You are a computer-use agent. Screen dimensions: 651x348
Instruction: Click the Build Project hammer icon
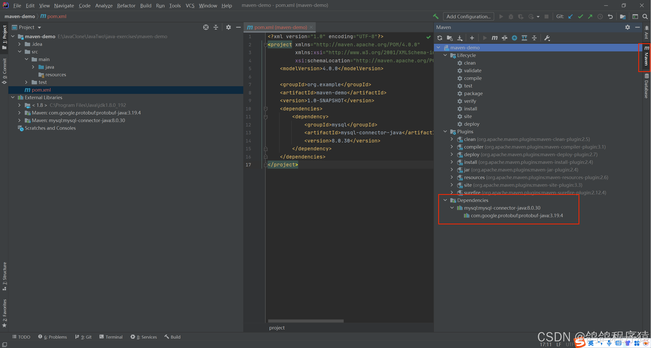coord(436,17)
